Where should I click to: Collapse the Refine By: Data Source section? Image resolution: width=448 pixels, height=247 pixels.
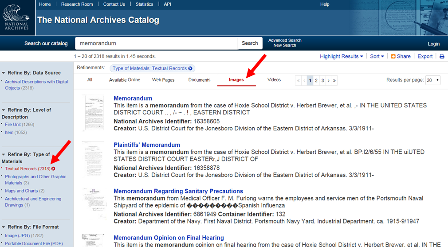[4, 73]
